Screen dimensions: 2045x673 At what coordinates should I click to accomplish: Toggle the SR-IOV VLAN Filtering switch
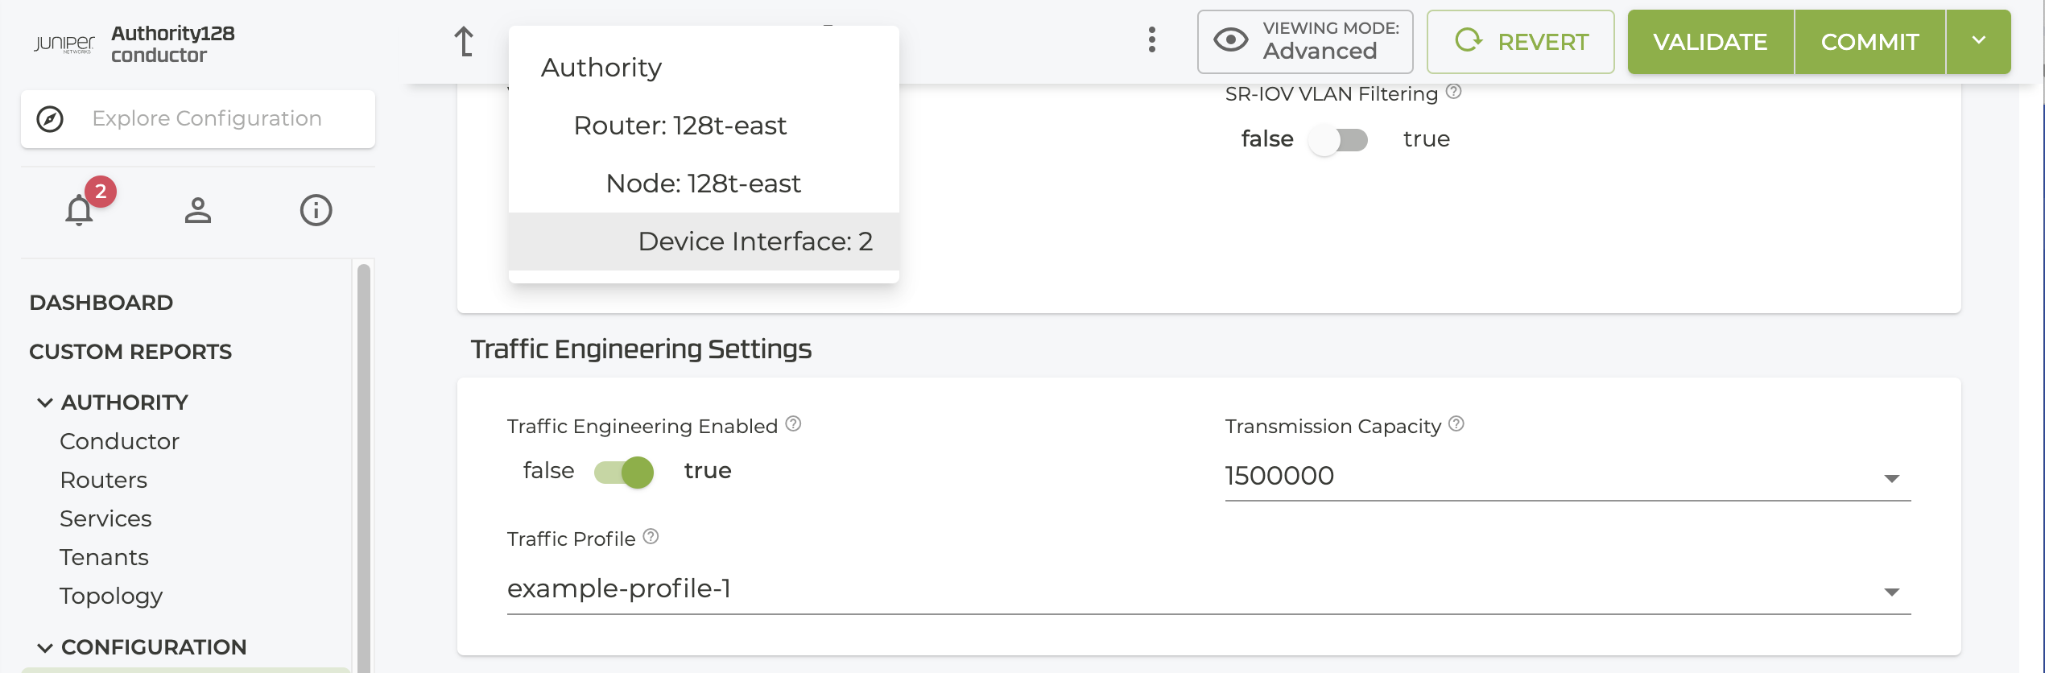tap(1339, 140)
